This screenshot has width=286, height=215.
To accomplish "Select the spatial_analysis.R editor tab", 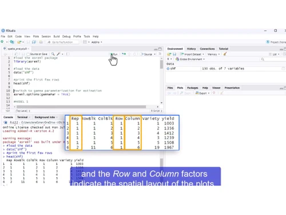I will click(x=17, y=49).
